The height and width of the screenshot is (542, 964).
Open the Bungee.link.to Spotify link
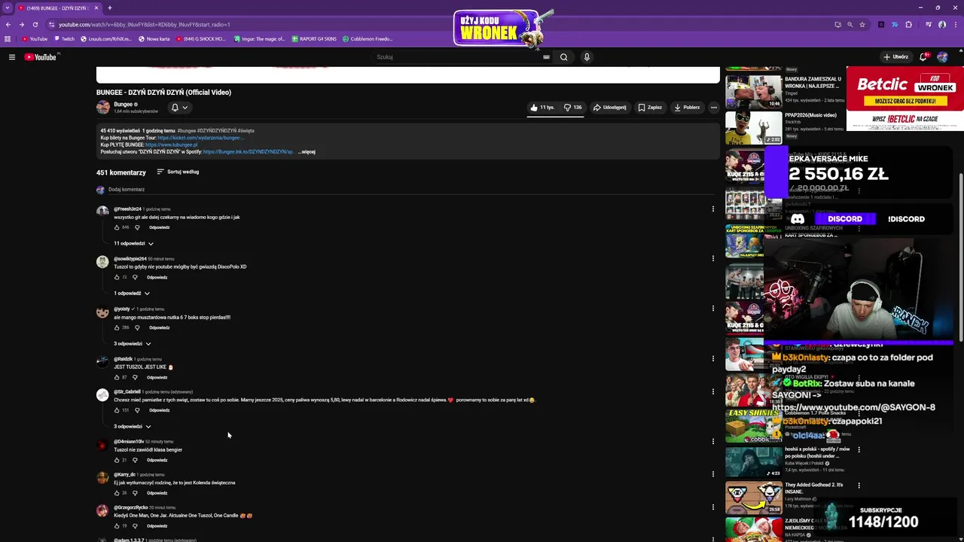coord(249,152)
